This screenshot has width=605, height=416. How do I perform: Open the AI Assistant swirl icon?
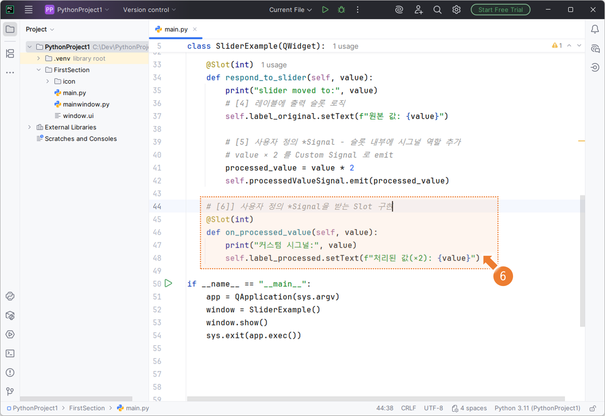point(399,10)
